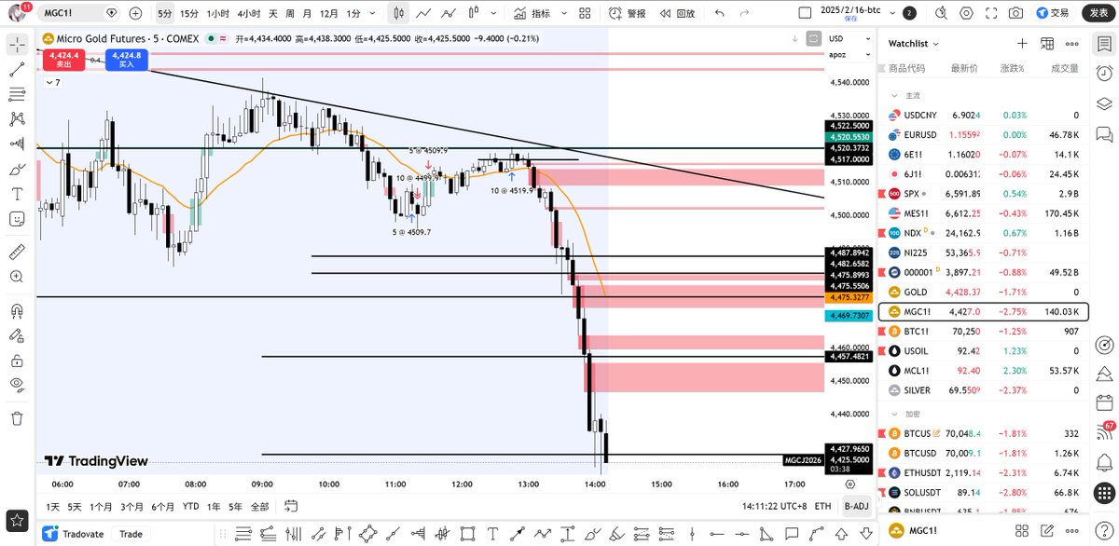The image size is (1119, 546).
Task: Expand the collapsed indicators legend showing 7
Action: point(53,82)
